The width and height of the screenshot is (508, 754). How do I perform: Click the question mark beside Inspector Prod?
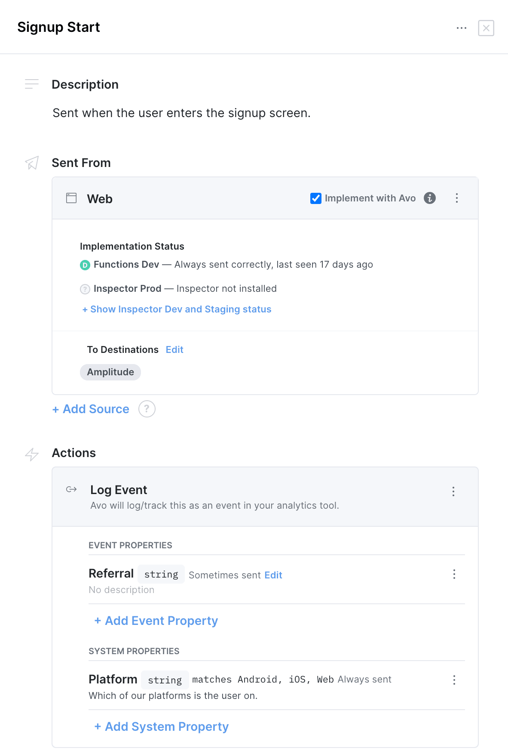pyautogui.click(x=85, y=289)
